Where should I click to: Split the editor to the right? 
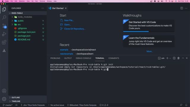click(181, 8)
